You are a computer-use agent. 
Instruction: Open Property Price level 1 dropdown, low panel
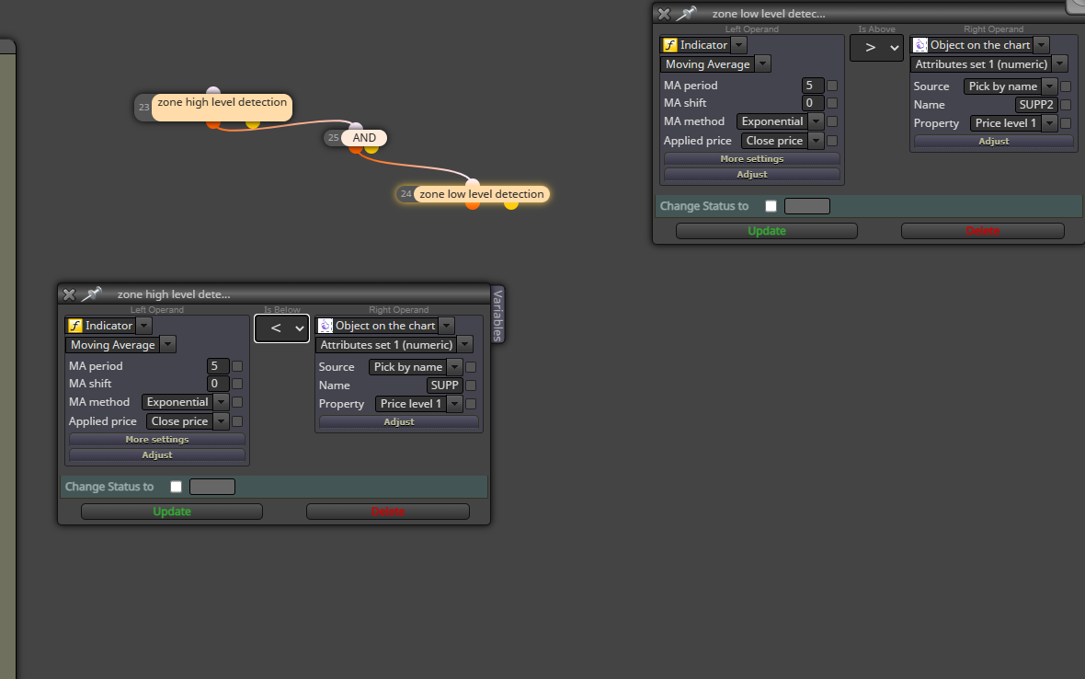click(1050, 123)
